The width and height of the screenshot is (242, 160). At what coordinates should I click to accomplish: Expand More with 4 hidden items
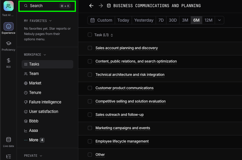click(x=34, y=140)
